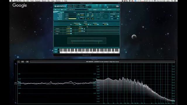Screen dimensions: 187x105
Task: Click the Input row Position value field
Action: pyautogui.click(x=68, y=34)
